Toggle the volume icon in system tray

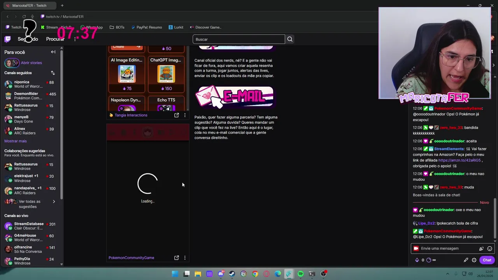click(x=471, y=274)
